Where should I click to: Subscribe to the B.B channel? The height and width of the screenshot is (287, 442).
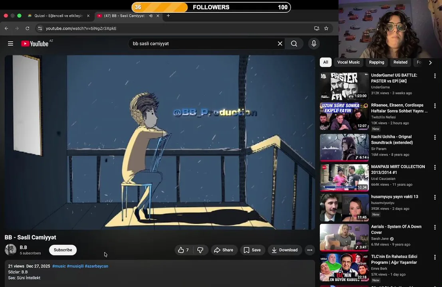63,250
